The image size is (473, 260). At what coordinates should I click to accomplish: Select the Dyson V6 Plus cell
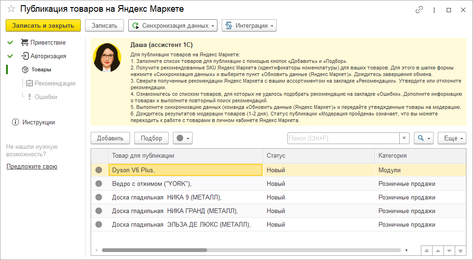pyautogui.click(x=186, y=170)
